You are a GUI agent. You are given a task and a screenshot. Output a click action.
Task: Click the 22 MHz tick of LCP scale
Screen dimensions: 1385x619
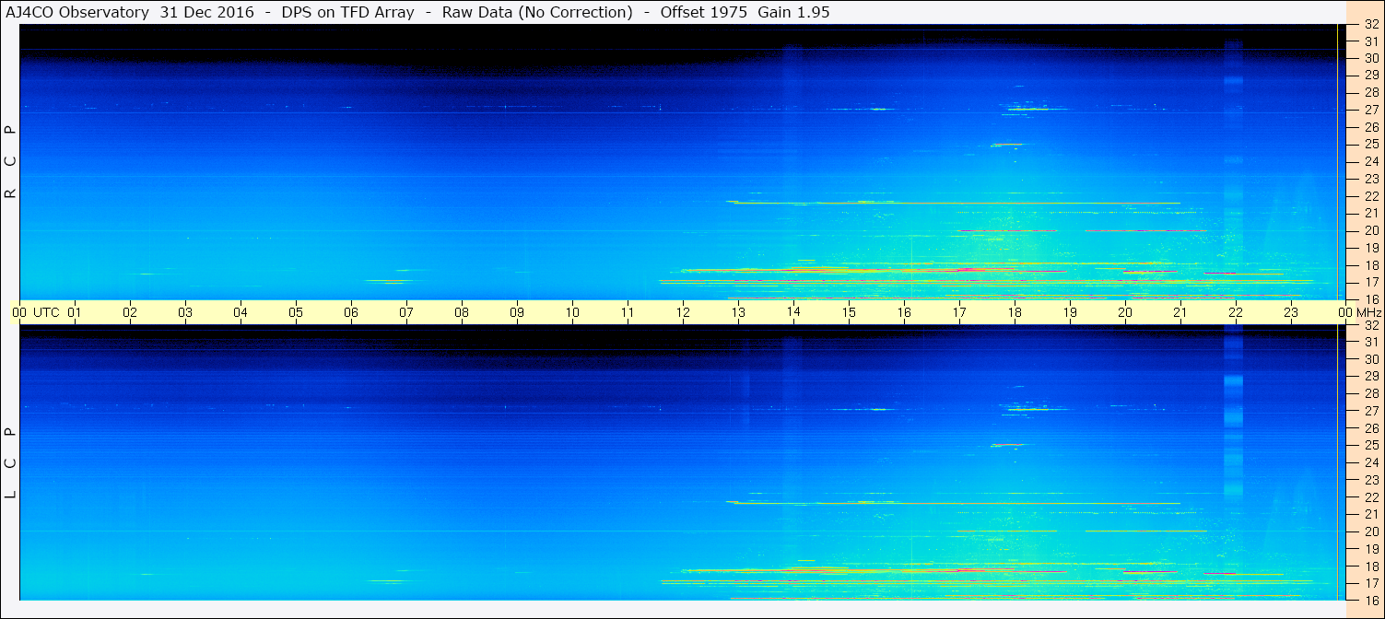(1371, 497)
